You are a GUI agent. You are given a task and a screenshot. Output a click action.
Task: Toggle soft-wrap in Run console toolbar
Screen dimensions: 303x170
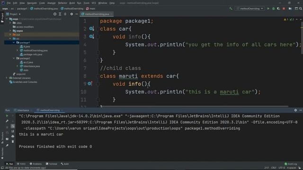(13, 126)
